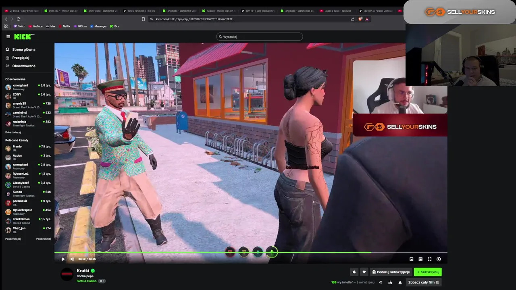The width and height of the screenshot is (516, 290).
Task: Toggle notifications bell for Krutki
Action: click(x=354, y=272)
